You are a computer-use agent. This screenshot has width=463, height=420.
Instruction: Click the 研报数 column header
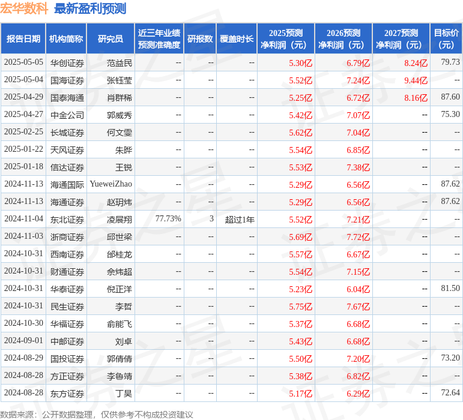coord(200,38)
